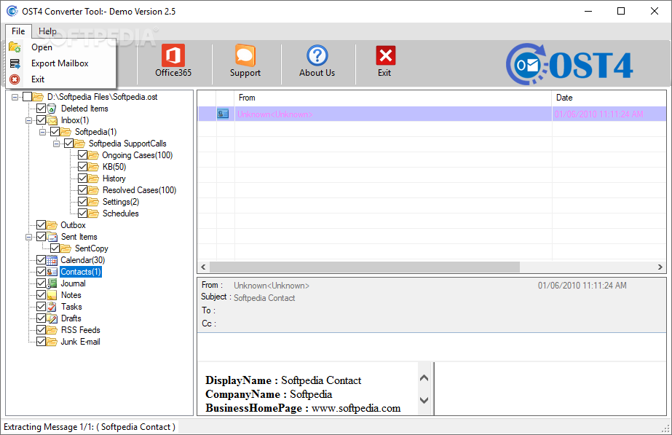This screenshot has height=435, width=672.
Task: Open About Us help icon
Action: pyautogui.click(x=317, y=55)
